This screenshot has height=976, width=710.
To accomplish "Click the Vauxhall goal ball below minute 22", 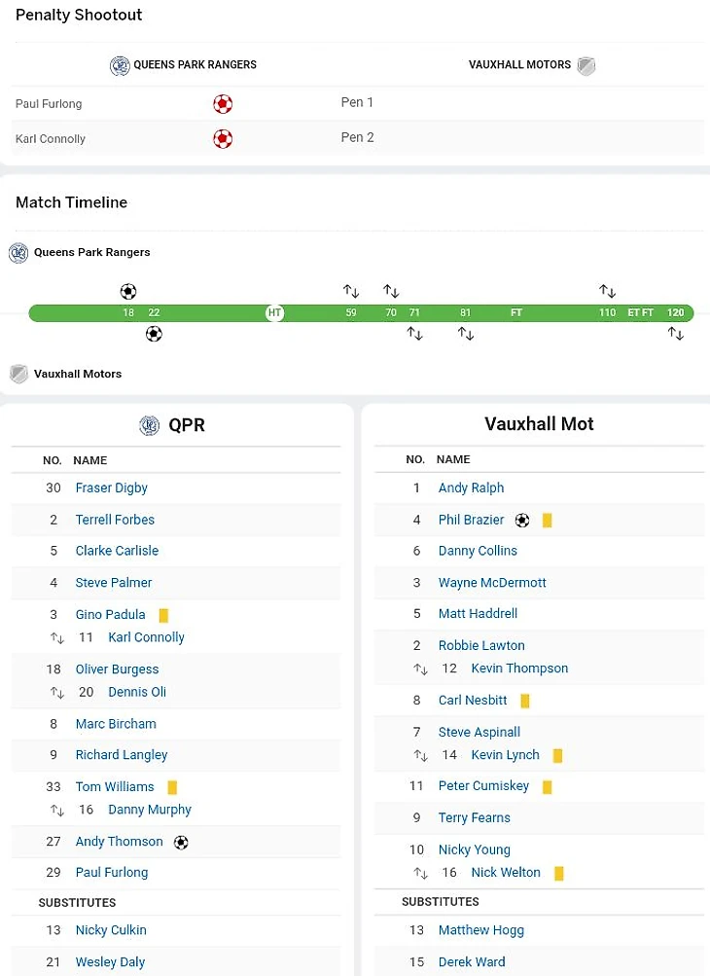I will pos(154,334).
